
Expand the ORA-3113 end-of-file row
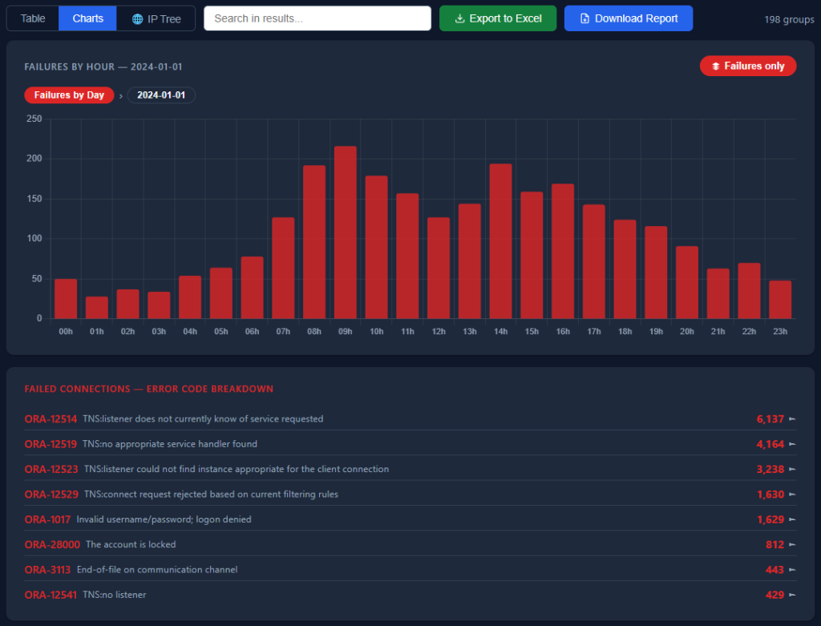pyautogui.click(x=410, y=569)
